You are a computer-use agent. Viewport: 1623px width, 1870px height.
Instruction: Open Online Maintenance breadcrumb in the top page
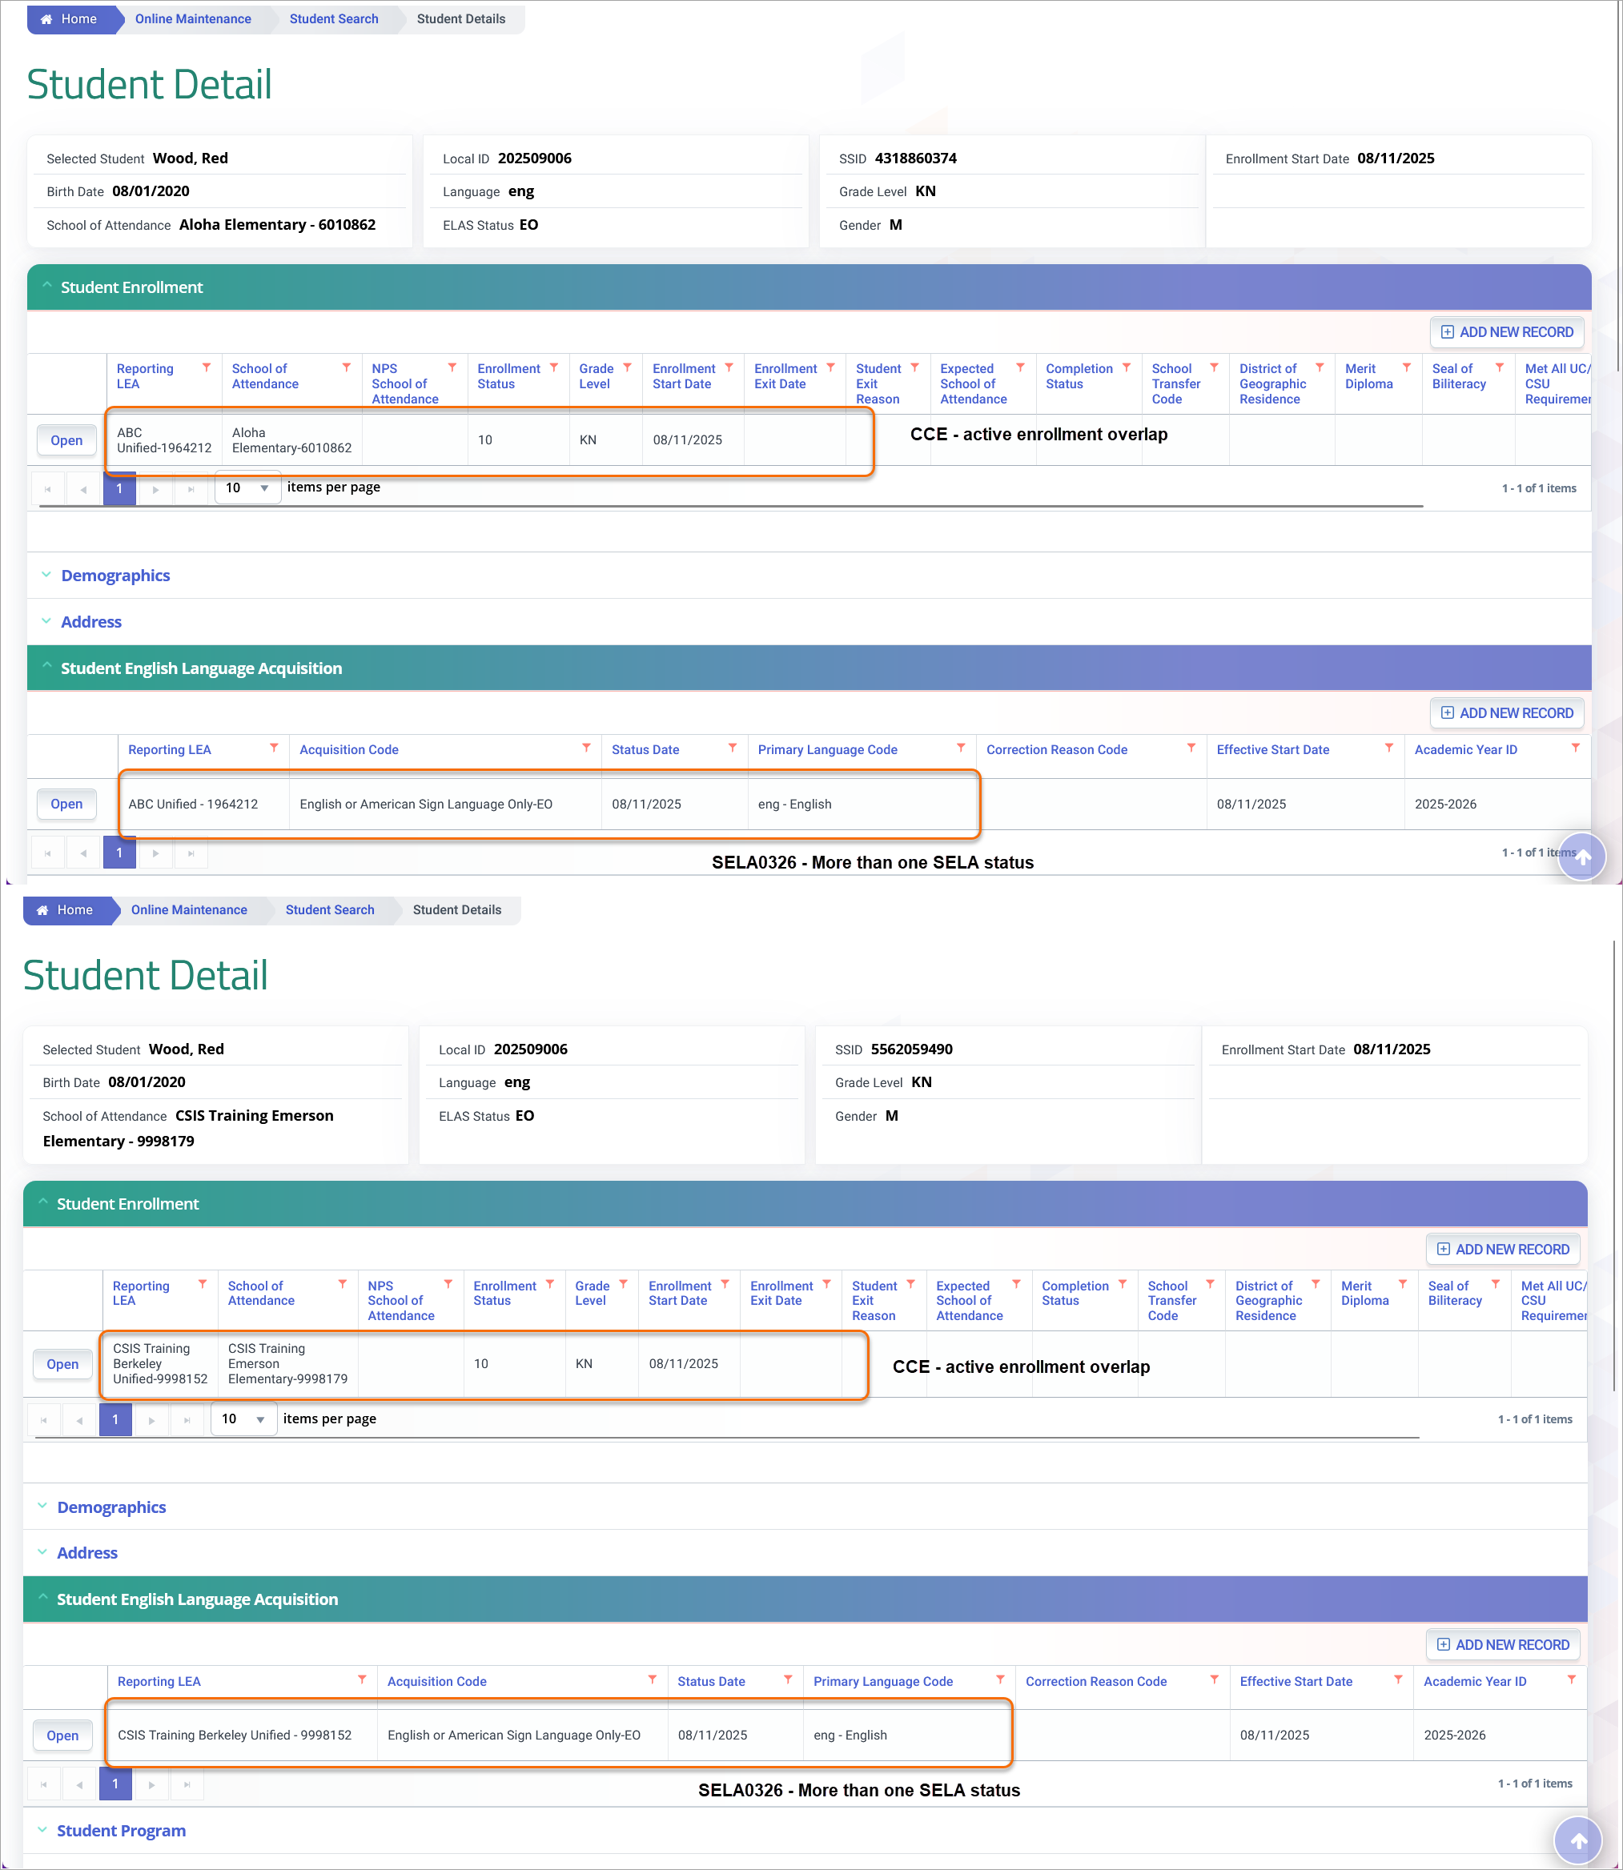(x=193, y=19)
